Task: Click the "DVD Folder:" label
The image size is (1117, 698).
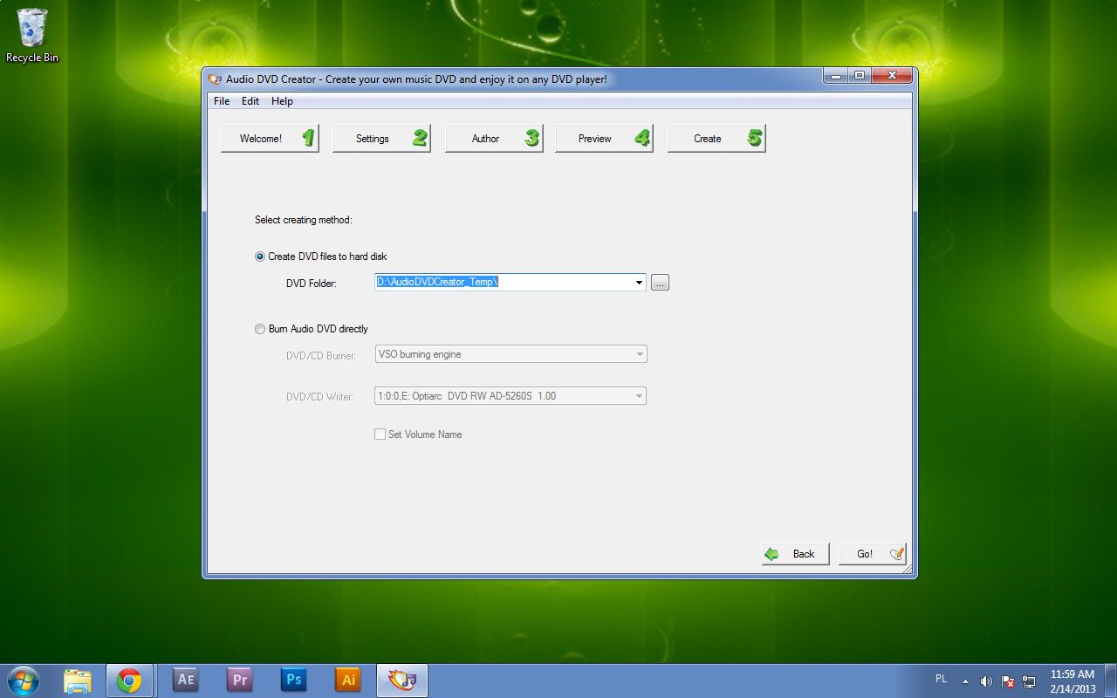Action: (312, 284)
